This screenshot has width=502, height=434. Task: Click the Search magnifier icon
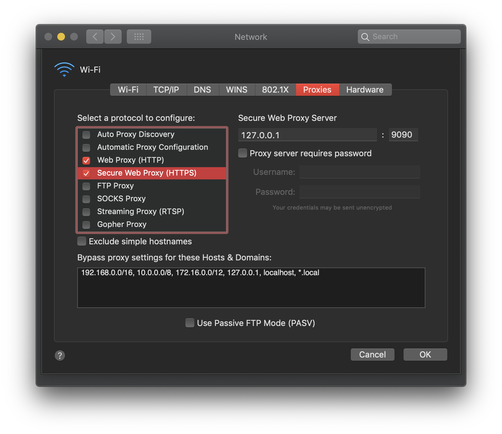tap(365, 37)
